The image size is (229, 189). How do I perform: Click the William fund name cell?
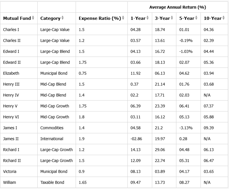pos(9,182)
